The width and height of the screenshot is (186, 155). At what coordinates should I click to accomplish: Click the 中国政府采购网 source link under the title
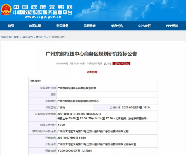click(x=95, y=64)
